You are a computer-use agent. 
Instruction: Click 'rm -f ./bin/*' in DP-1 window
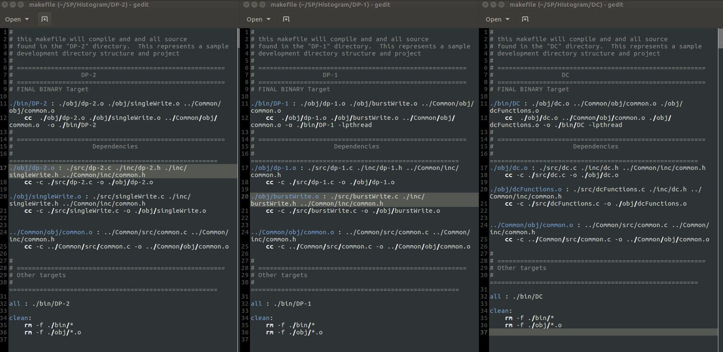tap(290, 325)
